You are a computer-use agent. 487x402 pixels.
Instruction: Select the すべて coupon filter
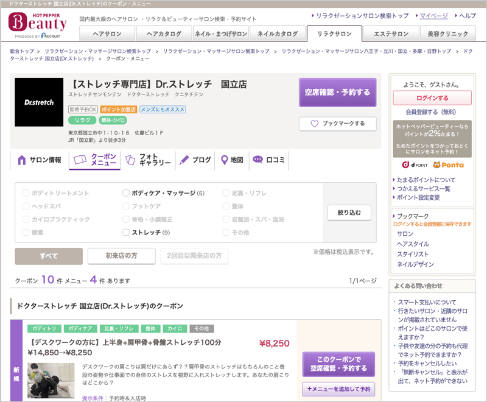[x=49, y=256]
